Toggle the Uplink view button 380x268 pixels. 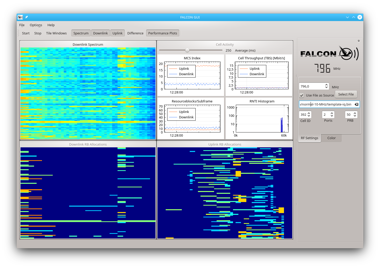pos(117,33)
